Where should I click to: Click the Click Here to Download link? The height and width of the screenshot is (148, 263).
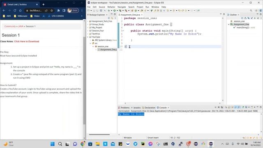point(27,42)
